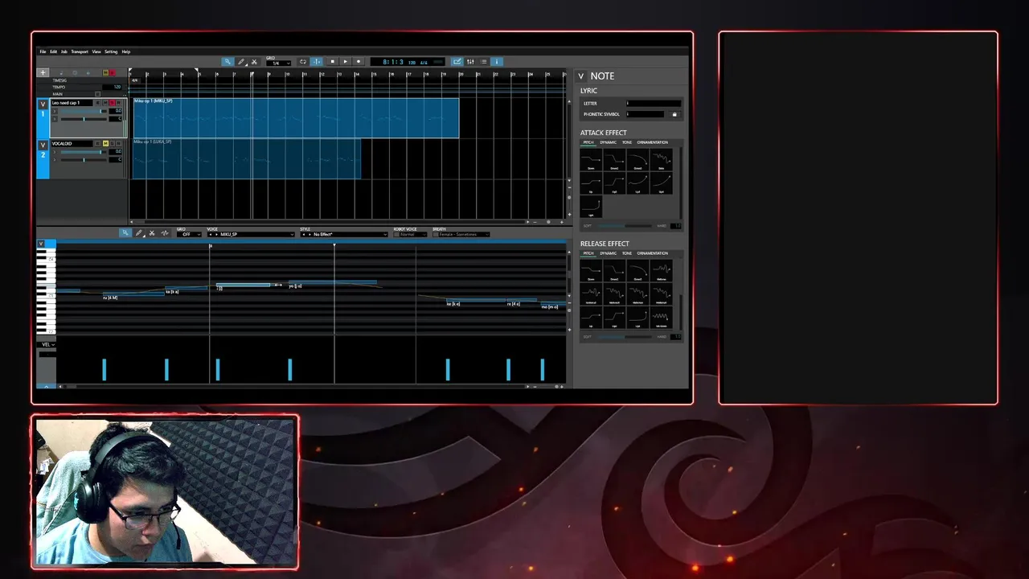This screenshot has height=579, width=1029.
Task: Open the VEL parameter dropdown
Action: (47, 344)
